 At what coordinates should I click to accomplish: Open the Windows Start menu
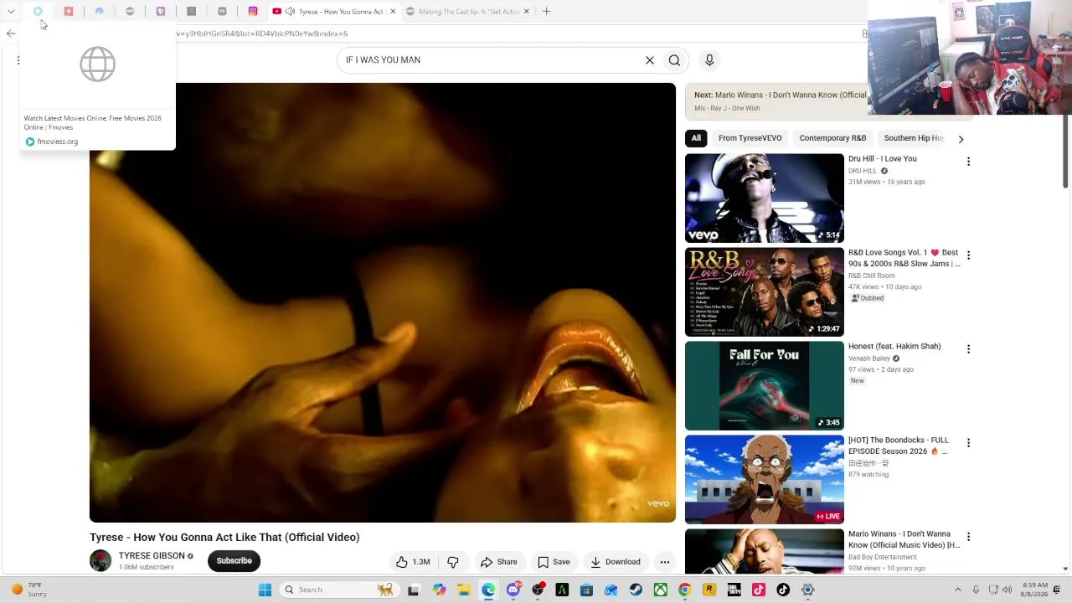point(265,590)
